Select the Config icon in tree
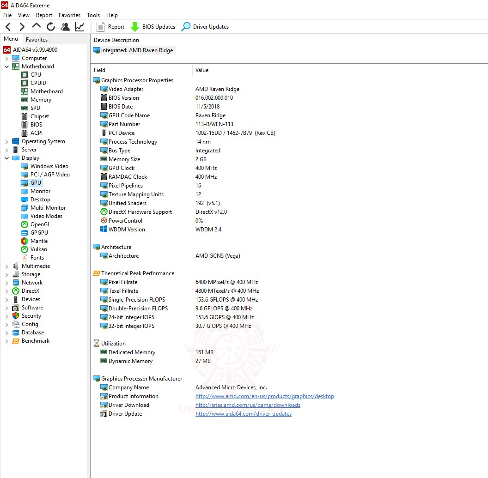Image resolution: width=488 pixels, height=478 pixels. (x=16, y=324)
